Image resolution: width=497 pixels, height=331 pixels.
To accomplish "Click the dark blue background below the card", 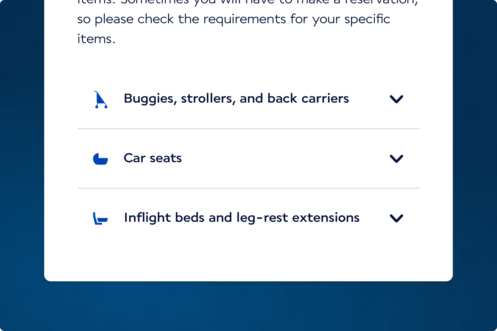I will (248, 306).
